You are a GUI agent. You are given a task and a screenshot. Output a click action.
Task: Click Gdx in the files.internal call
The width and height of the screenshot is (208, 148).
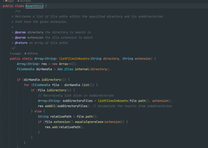click(60, 69)
